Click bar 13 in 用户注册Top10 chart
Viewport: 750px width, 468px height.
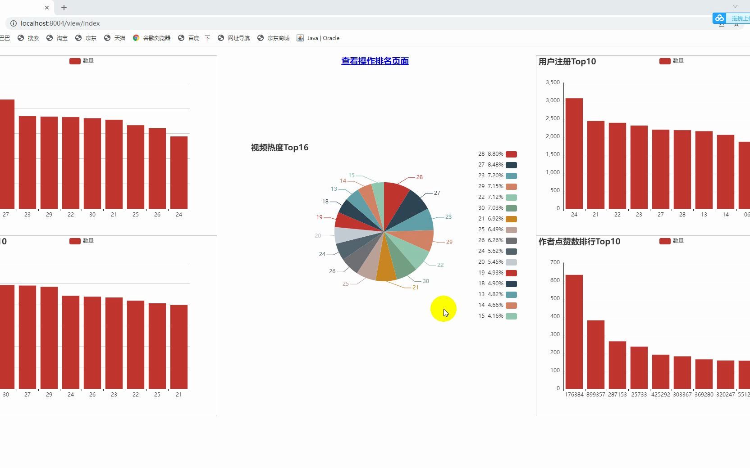click(704, 170)
